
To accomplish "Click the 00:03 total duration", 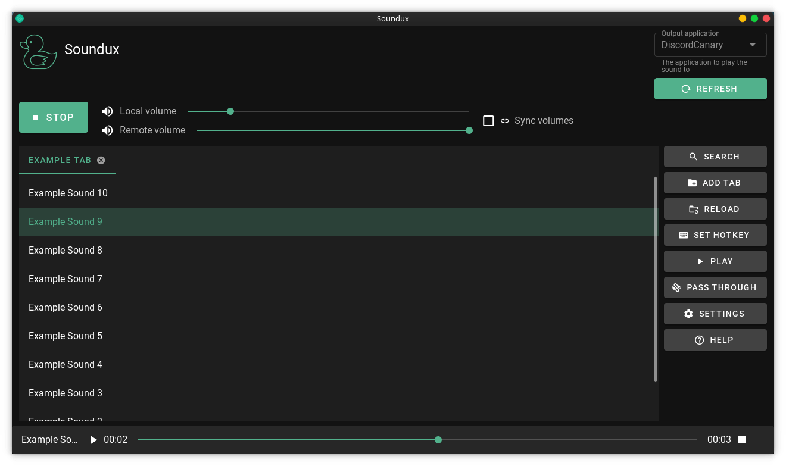I will [719, 440].
